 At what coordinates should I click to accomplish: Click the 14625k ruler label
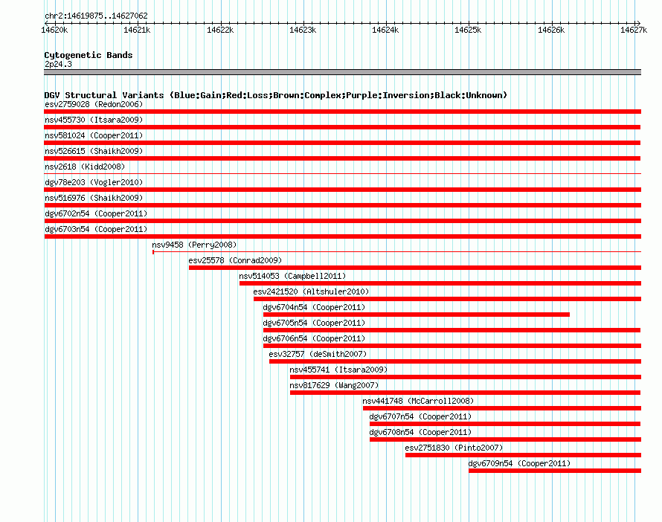[x=468, y=30]
